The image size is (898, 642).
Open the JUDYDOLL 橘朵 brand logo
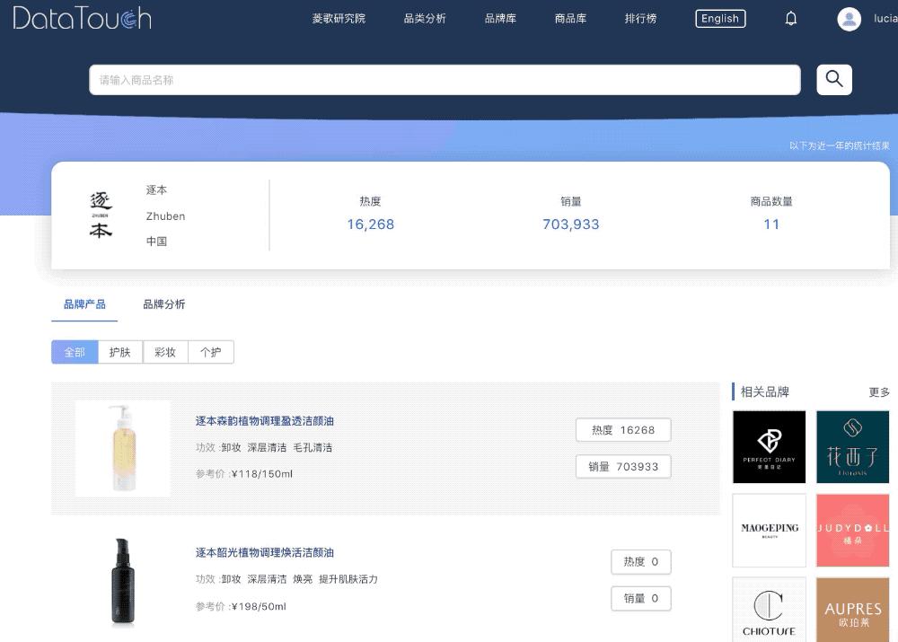click(x=852, y=532)
